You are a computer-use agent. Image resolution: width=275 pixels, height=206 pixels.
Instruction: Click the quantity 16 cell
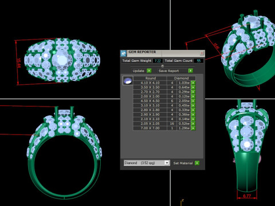click(172, 124)
